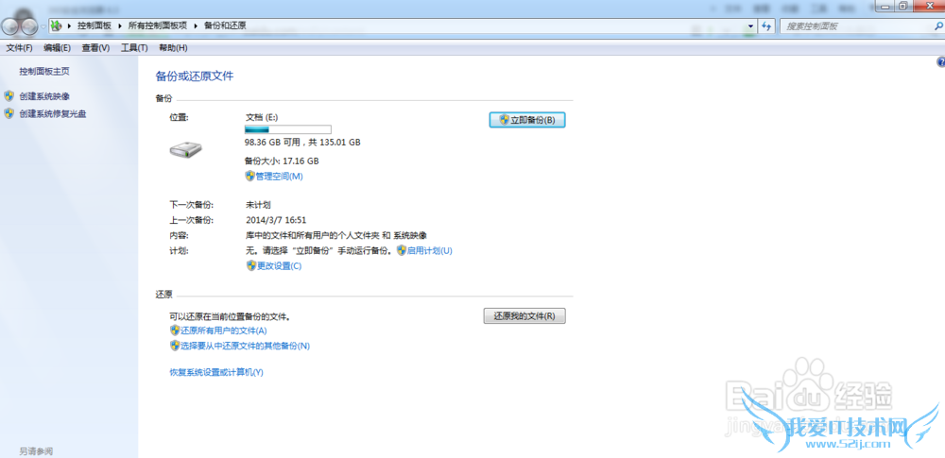Open the recent pages dropdown next to the nav arrows
This screenshot has height=458, width=945.
43,26
